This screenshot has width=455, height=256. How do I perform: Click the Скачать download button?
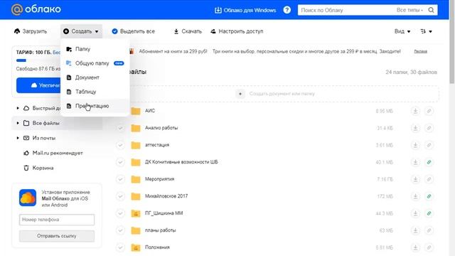188,31
